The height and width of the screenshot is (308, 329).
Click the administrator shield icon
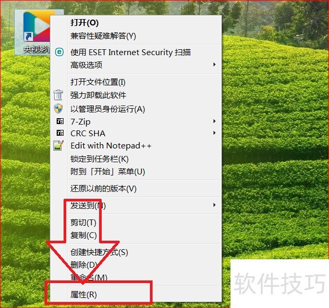pos(58,108)
